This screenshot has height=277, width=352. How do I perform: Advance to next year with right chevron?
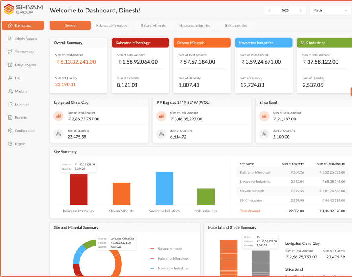coord(301,10)
